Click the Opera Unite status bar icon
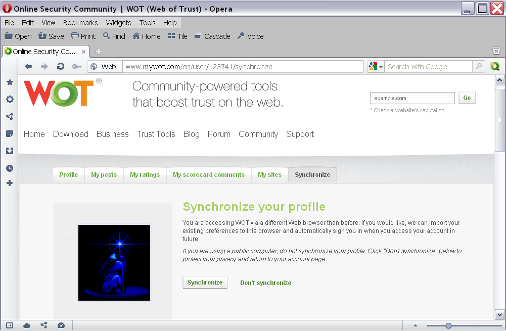 [44, 325]
